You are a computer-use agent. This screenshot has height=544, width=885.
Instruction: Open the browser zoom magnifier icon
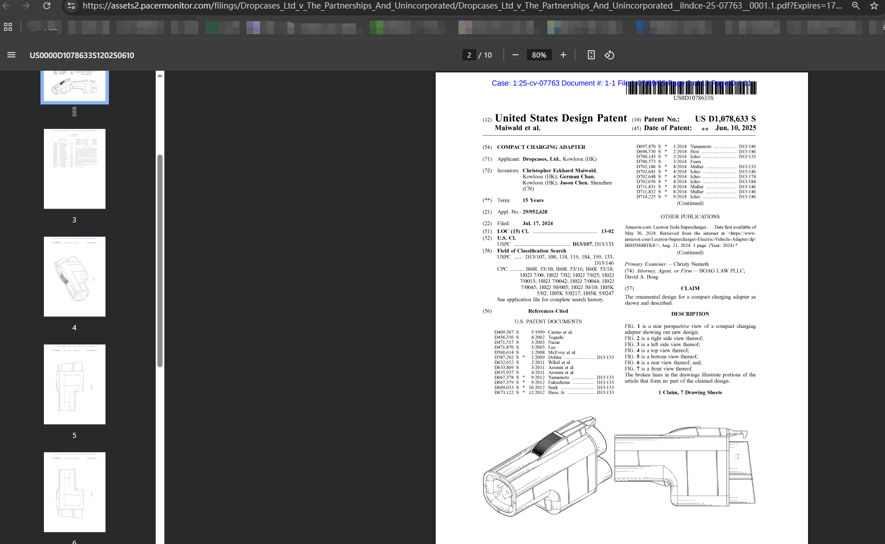pyautogui.click(x=856, y=6)
